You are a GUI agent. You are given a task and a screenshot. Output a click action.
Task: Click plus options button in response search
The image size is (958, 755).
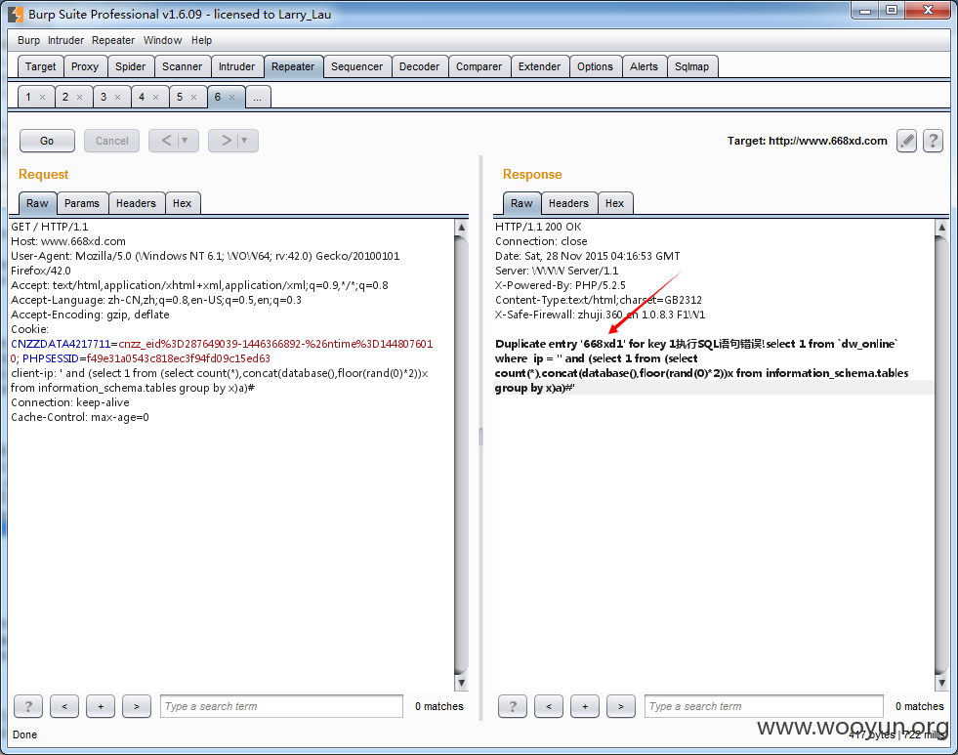(584, 706)
